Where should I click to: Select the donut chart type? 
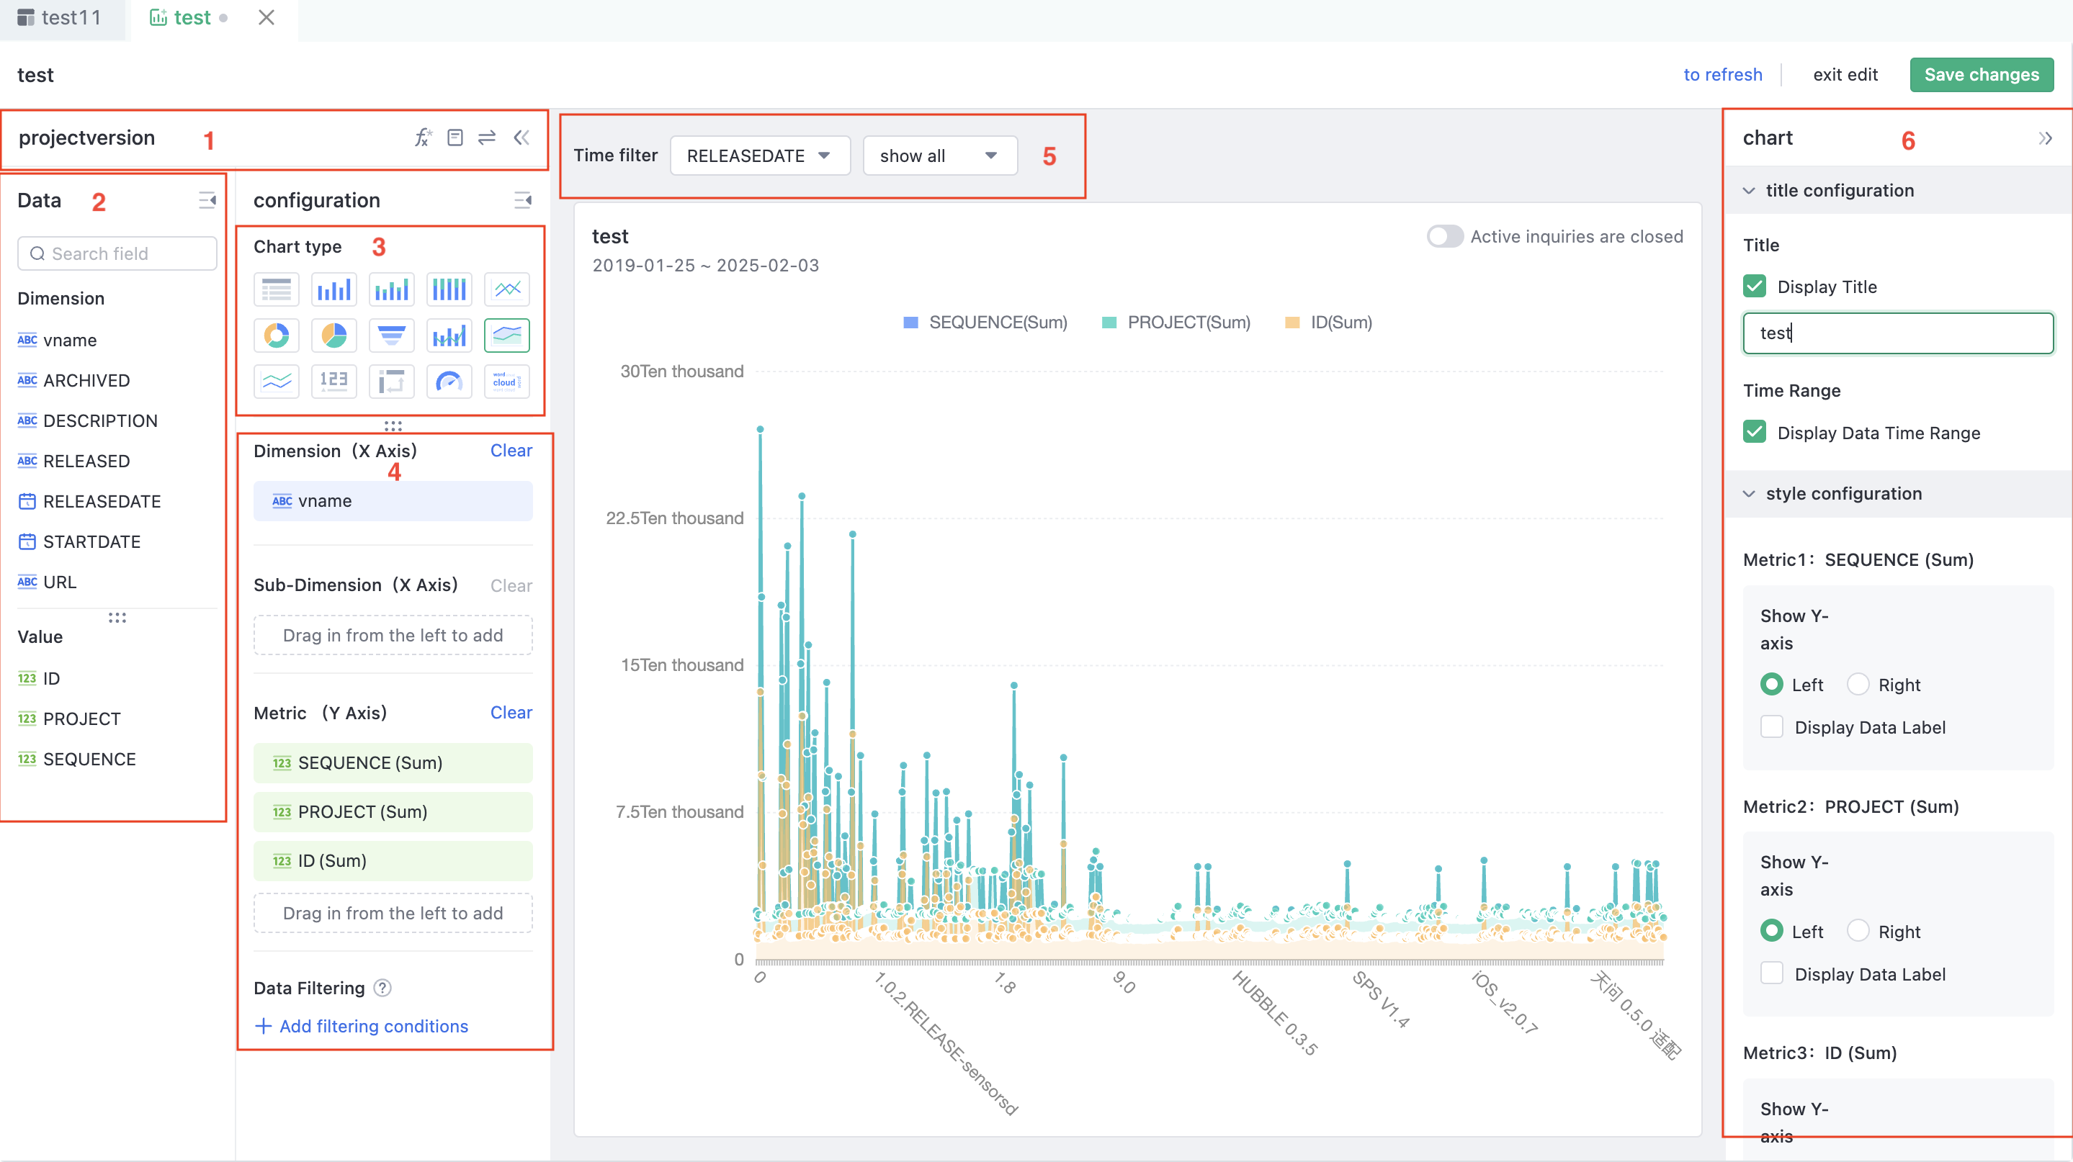[277, 335]
